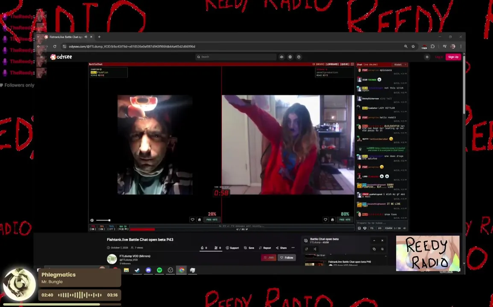Click the Odysee upload cloud icon
493x307 pixels.
(282, 57)
